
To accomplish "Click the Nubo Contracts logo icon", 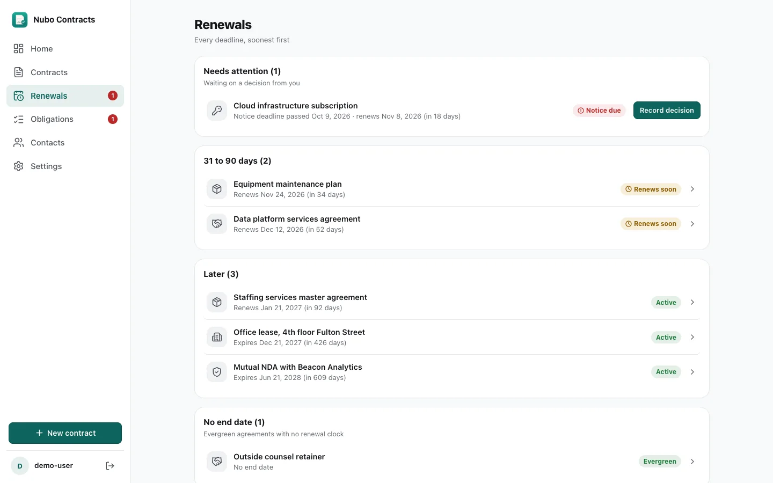I will click(x=20, y=20).
